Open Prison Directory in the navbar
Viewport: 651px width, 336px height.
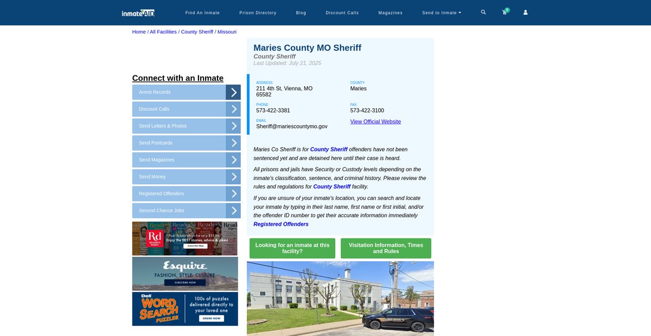(258, 12)
